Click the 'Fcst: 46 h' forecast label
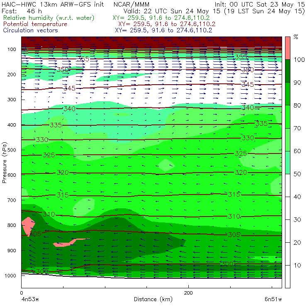Image resolution: width=307 pixels, height=307 pixels. (x=22, y=11)
